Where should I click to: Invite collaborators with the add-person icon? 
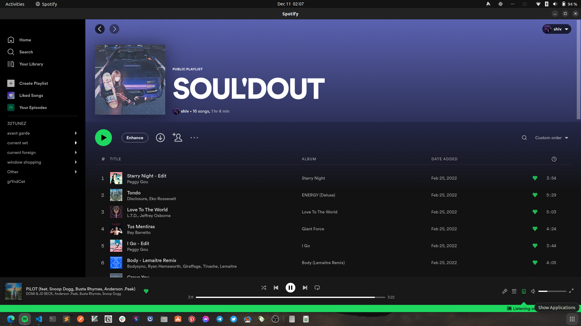[x=177, y=138]
